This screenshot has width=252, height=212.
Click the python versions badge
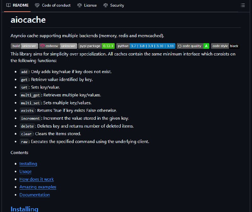pos(146,46)
